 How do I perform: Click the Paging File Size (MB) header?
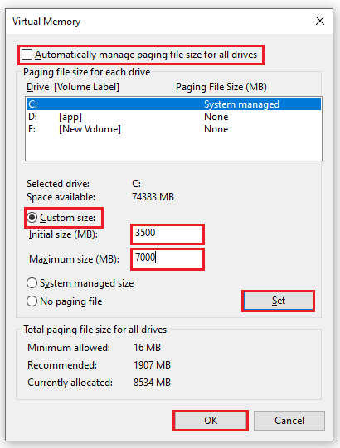tap(221, 87)
